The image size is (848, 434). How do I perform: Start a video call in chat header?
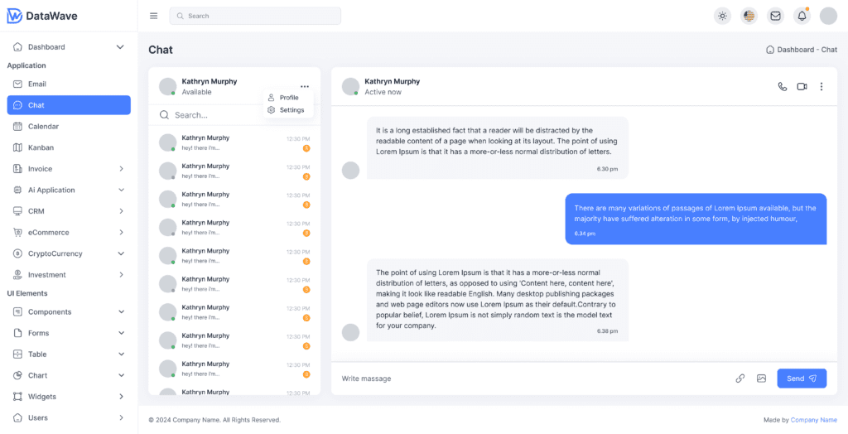802,87
